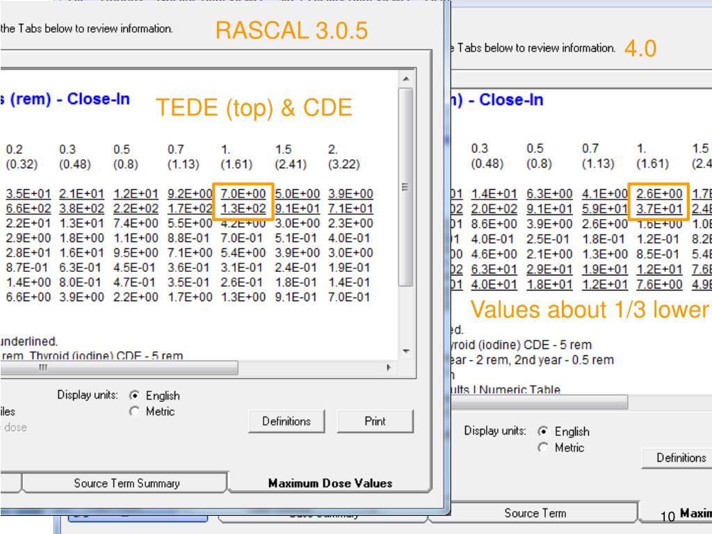Select Metric display units in RASCAL 3.0.5 window
The image size is (712, 534).
(134, 412)
